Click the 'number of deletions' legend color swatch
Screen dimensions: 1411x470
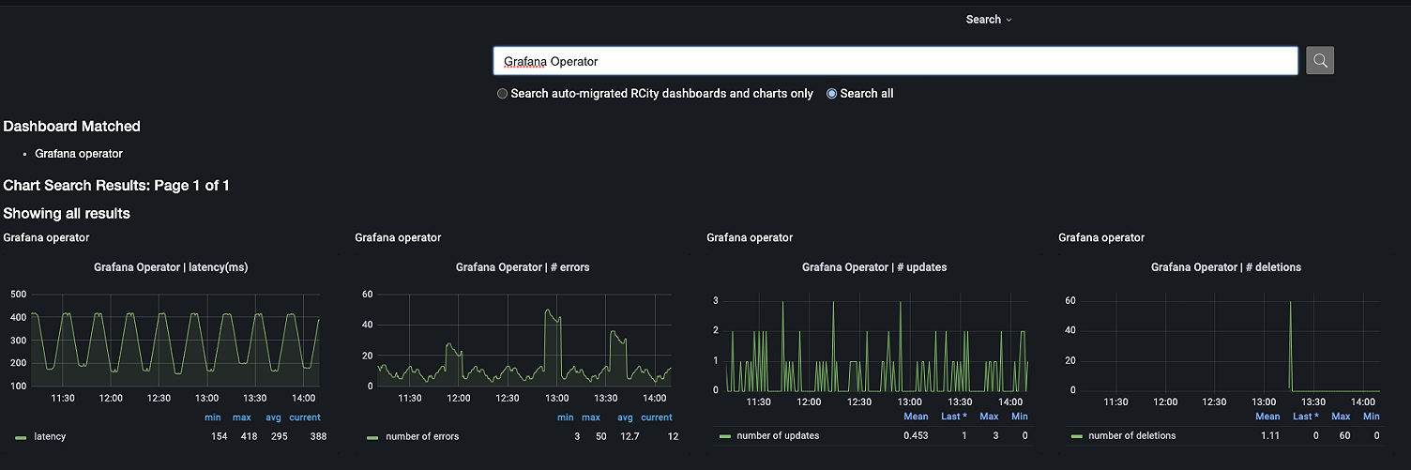(1076, 436)
